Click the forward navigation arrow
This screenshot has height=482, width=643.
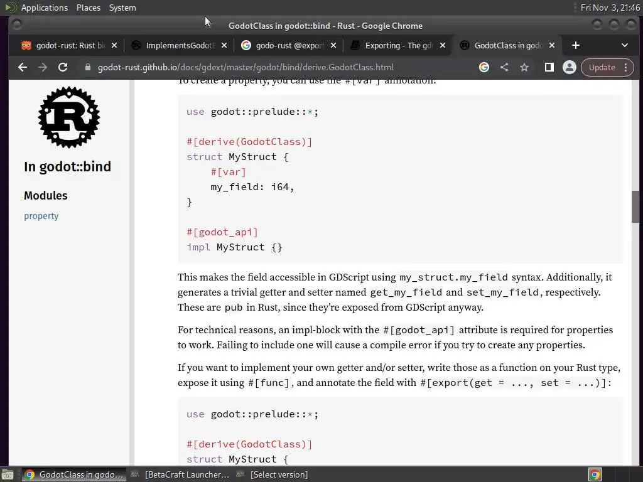pos(43,67)
